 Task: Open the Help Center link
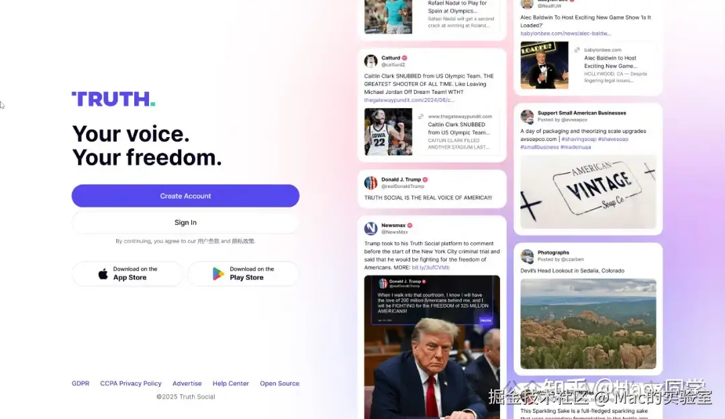pos(231,383)
